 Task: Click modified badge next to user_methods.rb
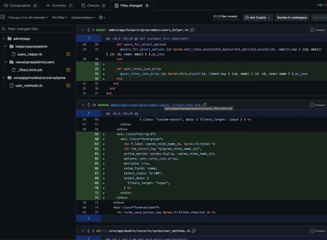click(x=68, y=85)
